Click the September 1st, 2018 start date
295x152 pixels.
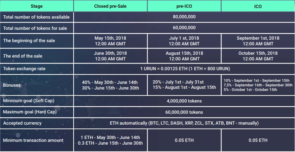tap(258, 38)
